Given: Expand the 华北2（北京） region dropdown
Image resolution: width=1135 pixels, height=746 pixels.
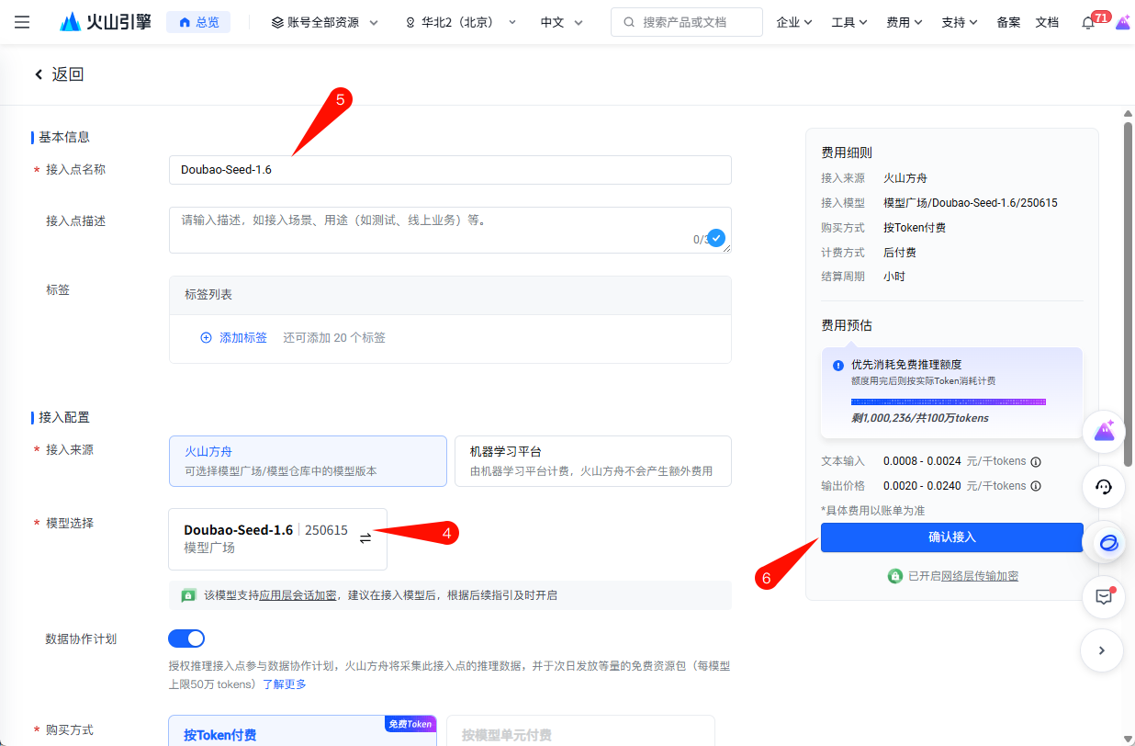Looking at the screenshot, I should (x=461, y=22).
